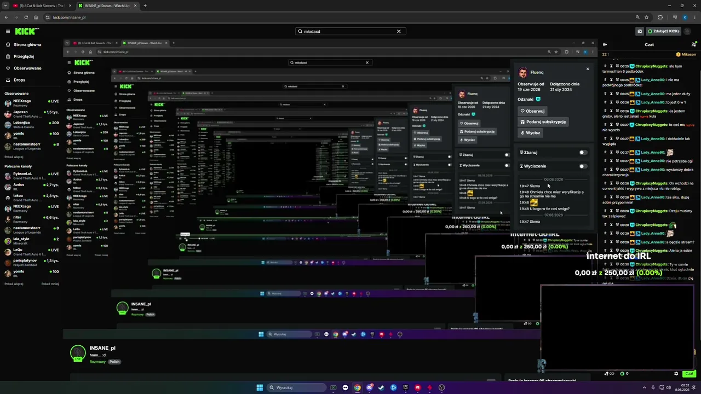Clear the mlodaxd search with X
This screenshot has width=701, height=394.
click(399, 31)
